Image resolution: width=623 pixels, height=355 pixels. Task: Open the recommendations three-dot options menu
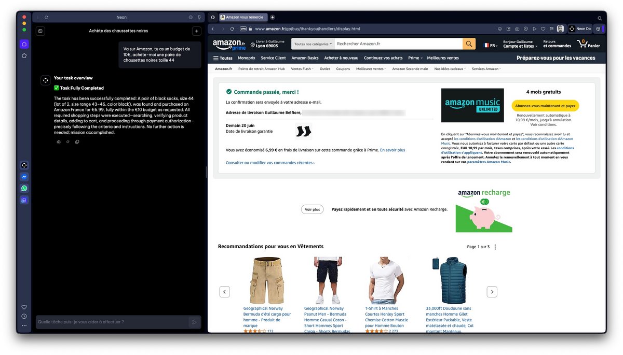pyautogui.click(x=495, y=247)
